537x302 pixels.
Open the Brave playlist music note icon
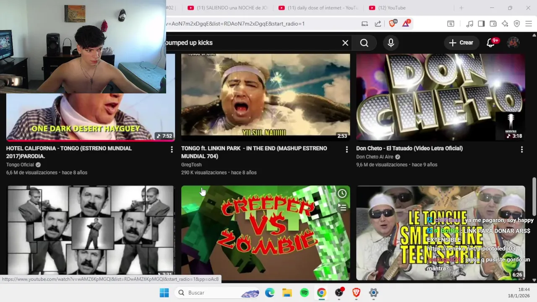pyautogui.click(x=469, y=24)
